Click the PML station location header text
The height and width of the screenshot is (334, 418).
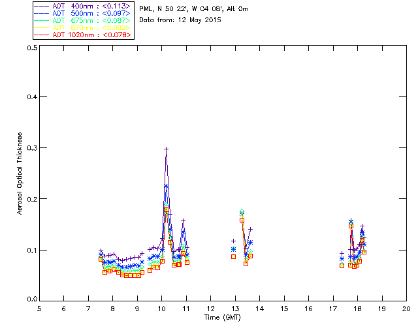point(194,9)
